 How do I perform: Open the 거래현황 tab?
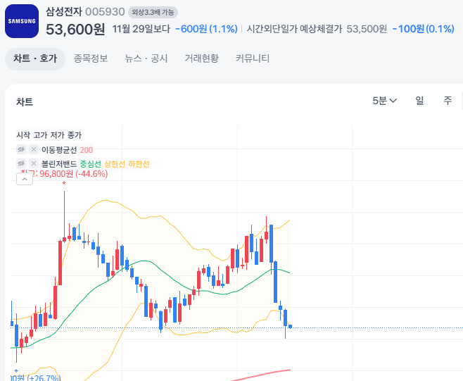(x=201, y=58)
